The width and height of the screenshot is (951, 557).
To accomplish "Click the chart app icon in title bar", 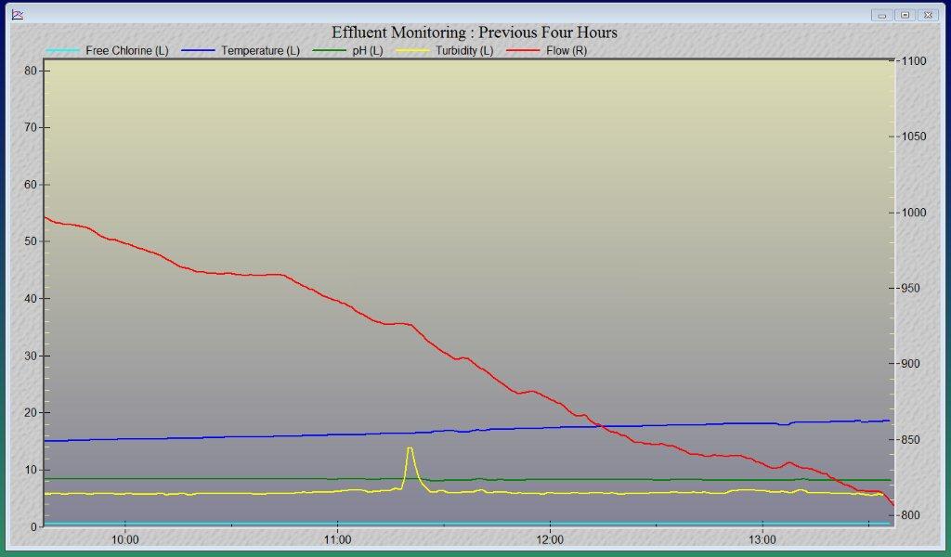I will 18,14.
